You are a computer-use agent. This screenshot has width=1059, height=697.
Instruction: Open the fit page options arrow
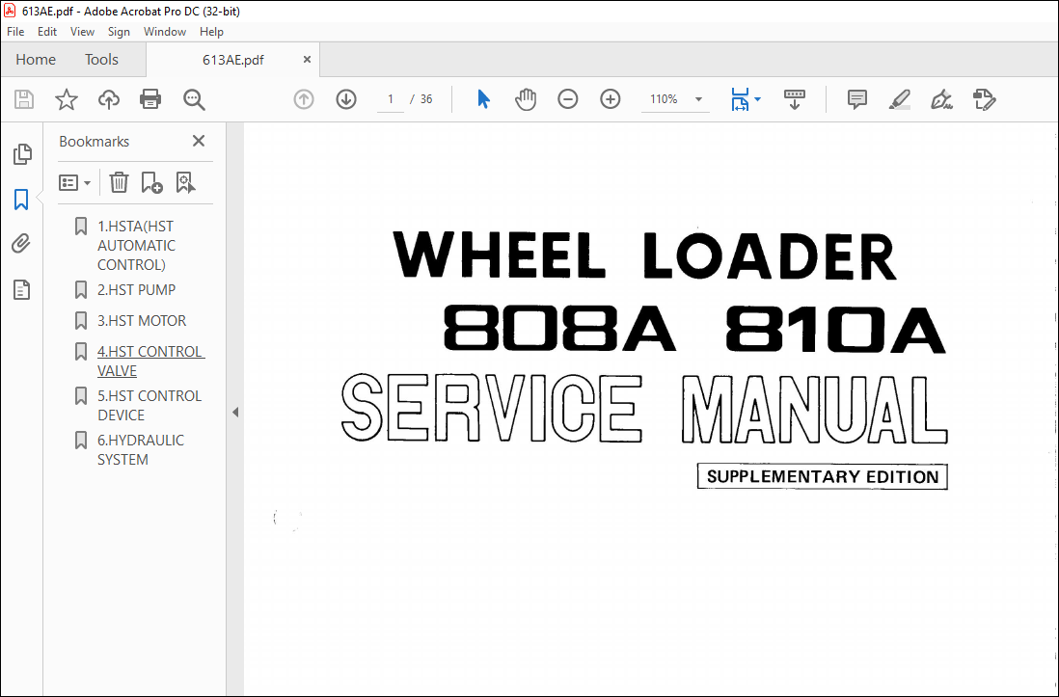pos(758,99)
